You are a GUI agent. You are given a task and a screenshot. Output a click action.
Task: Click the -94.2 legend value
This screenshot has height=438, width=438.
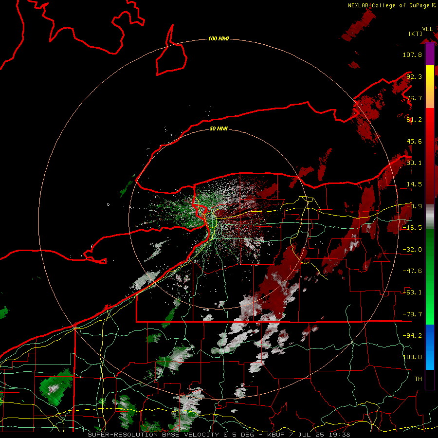click(412, 336)
